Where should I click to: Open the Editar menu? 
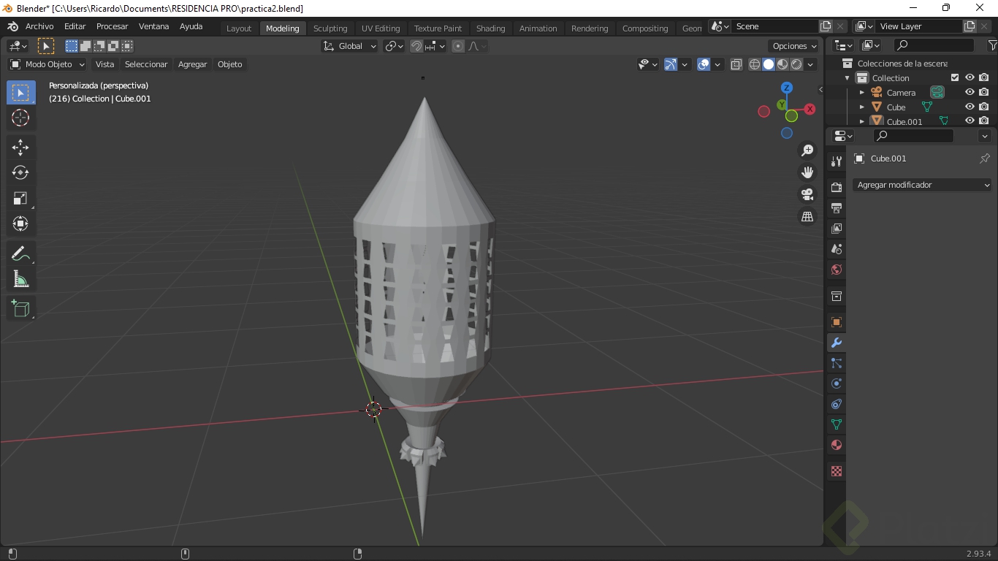[75, 26]
